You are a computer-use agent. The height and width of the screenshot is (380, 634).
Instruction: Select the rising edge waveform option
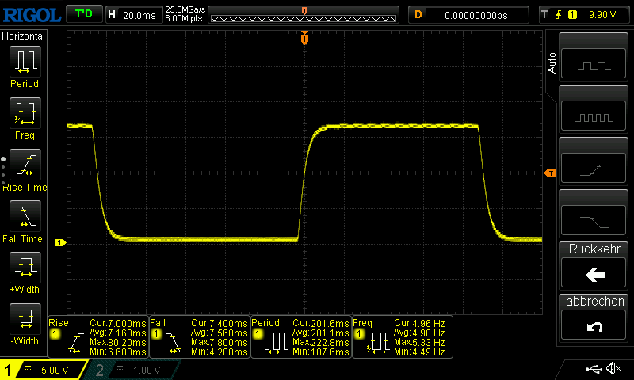595,169
